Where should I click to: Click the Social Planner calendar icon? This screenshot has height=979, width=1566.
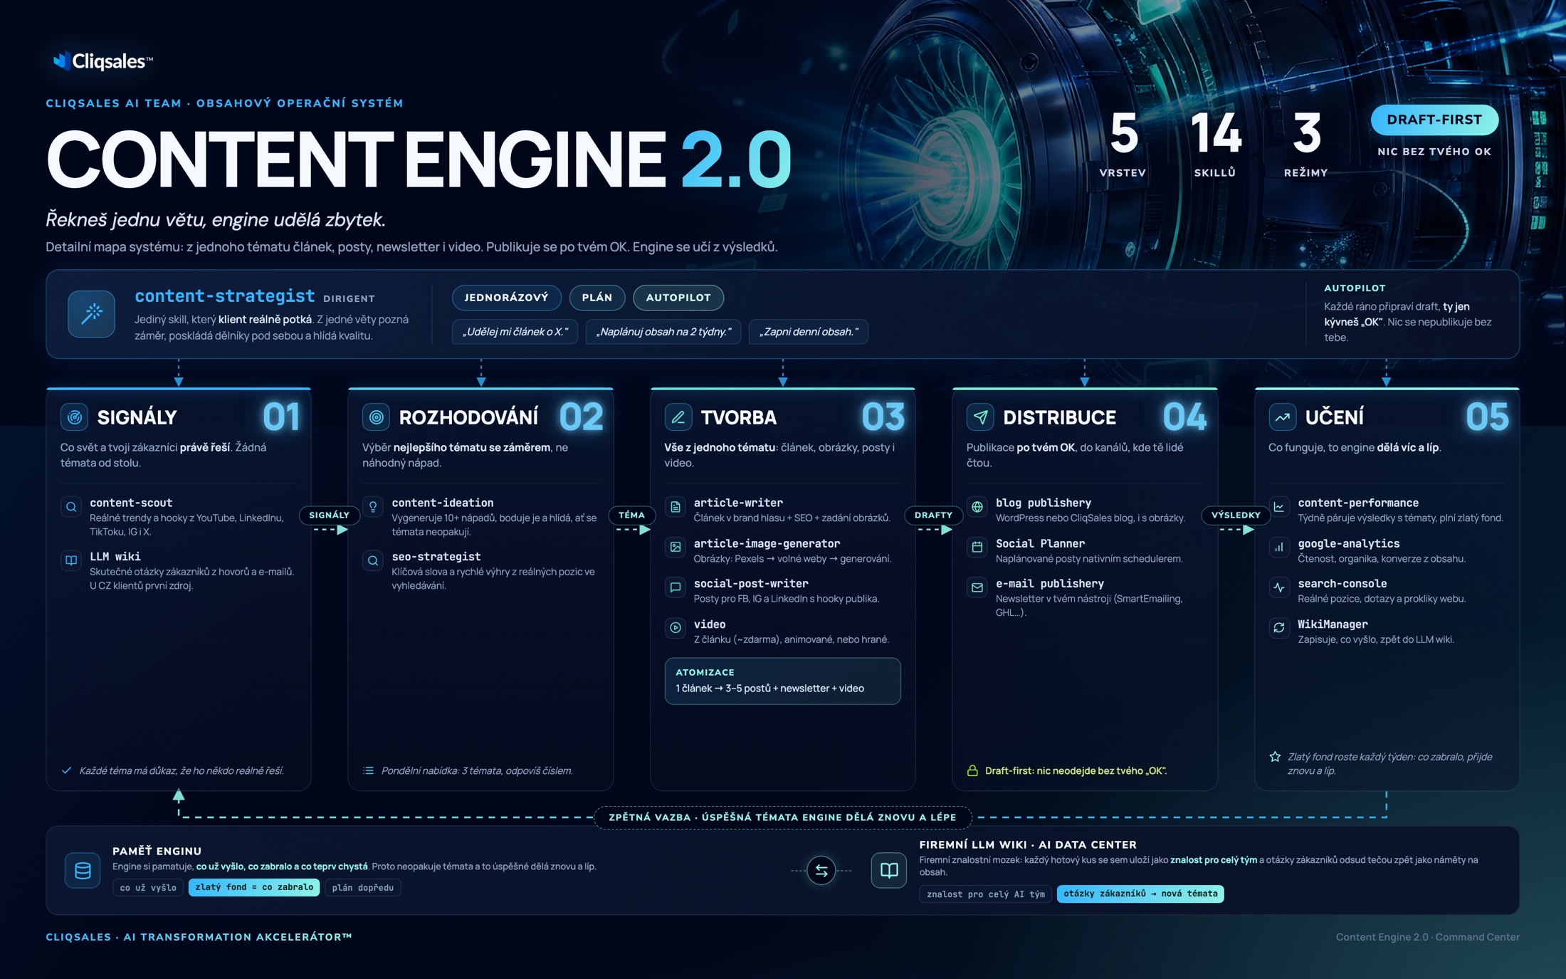pyautogui.click(x=977, y=547)
